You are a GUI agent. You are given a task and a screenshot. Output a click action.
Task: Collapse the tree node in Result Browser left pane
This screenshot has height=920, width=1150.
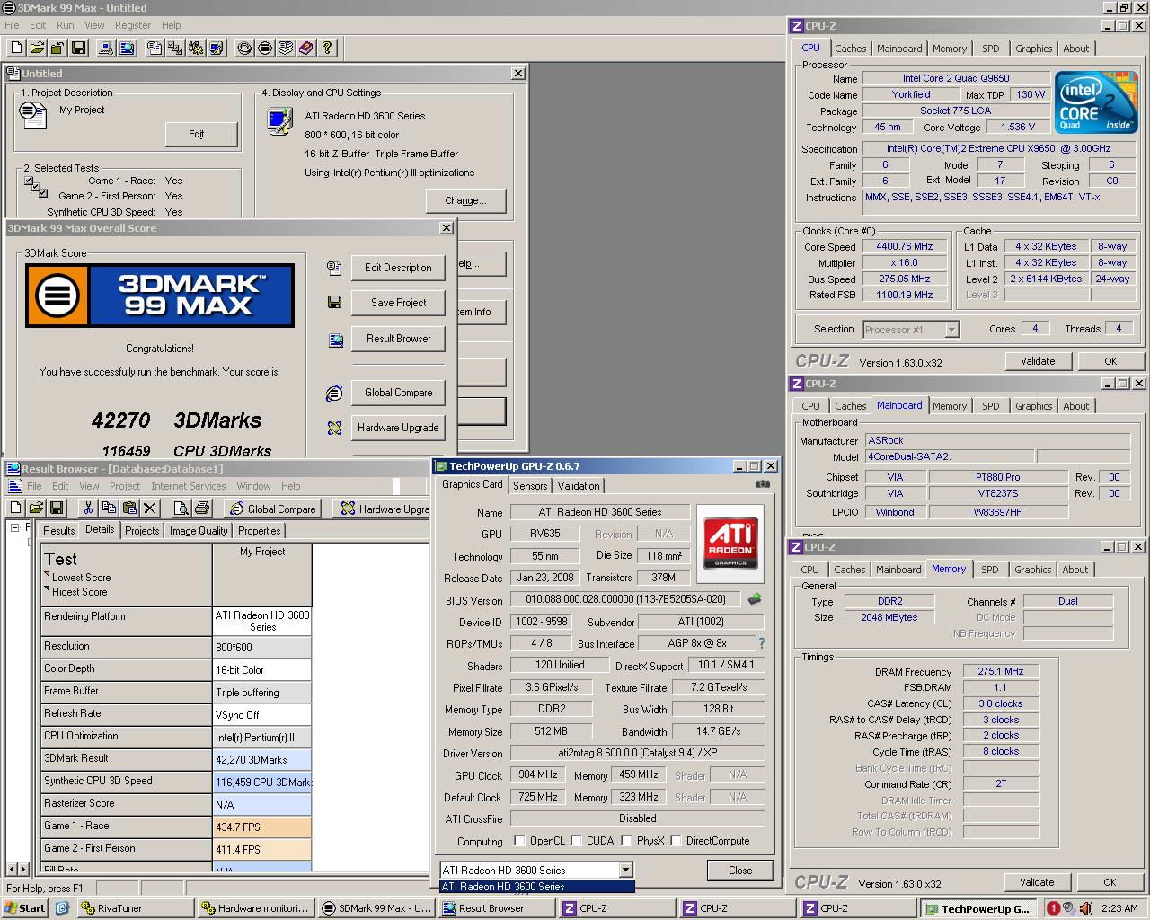(15, 527)
